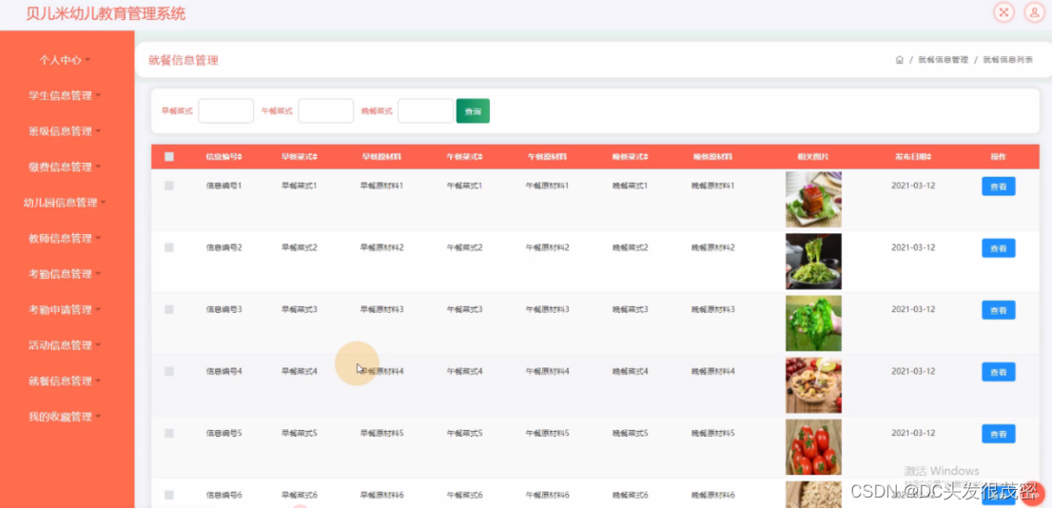Click cell 早餐原材料4
The height and width of the screenshot is (509, 1052).
381,371
